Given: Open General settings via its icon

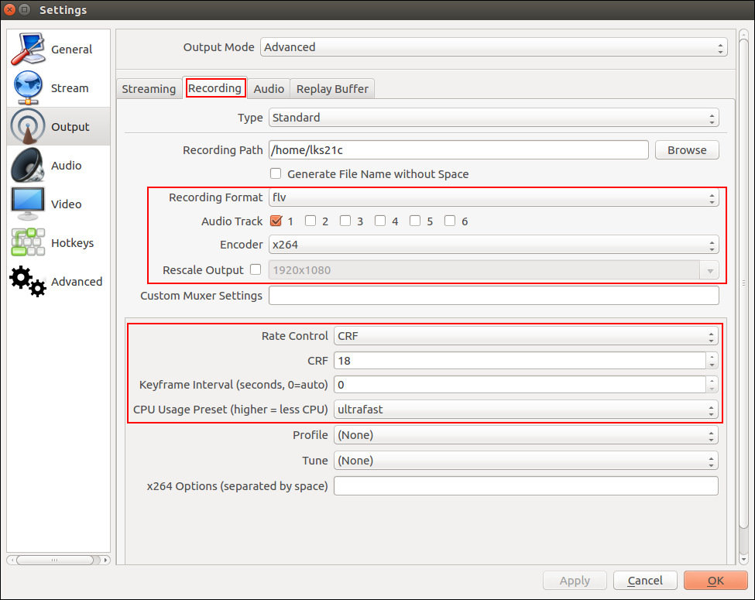Looking at the screenshot, I should 29,49.
